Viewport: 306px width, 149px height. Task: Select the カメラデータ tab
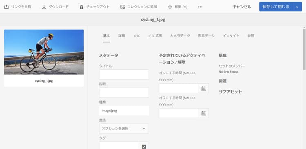coord(180,36)
